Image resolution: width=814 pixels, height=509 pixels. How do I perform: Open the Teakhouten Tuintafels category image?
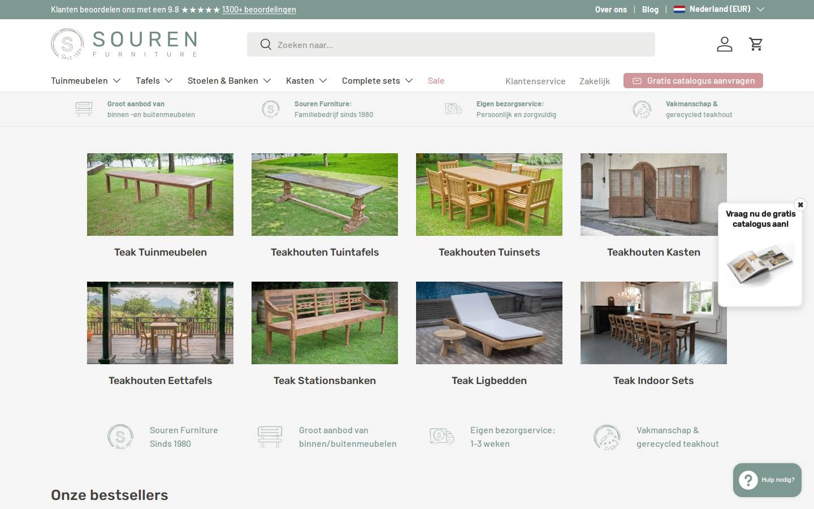324,195
